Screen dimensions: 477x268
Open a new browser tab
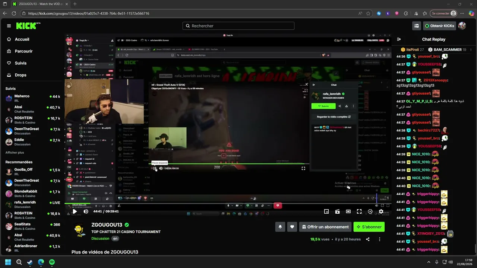coord(75,4)
